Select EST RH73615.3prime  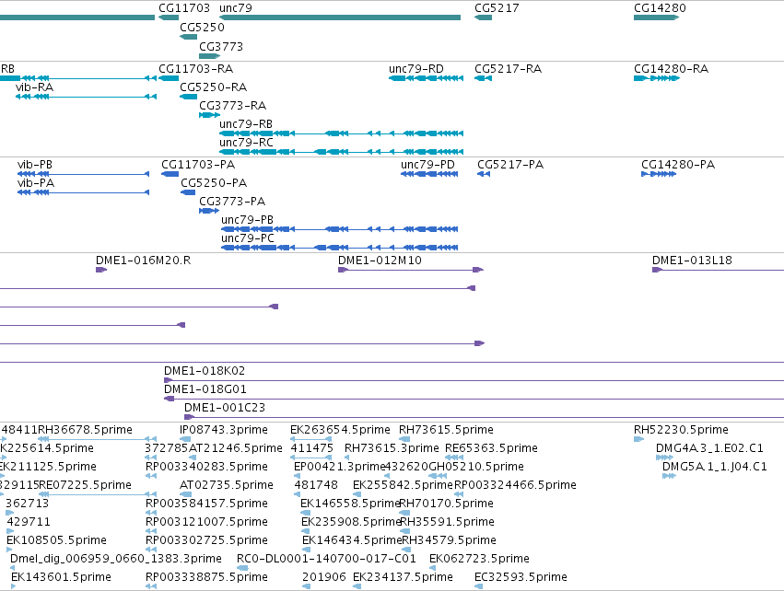tap(347, 458)
